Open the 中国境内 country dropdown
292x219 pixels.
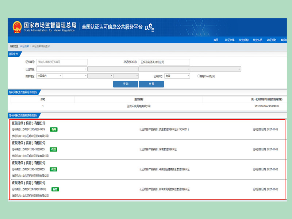tap(49, 76)
